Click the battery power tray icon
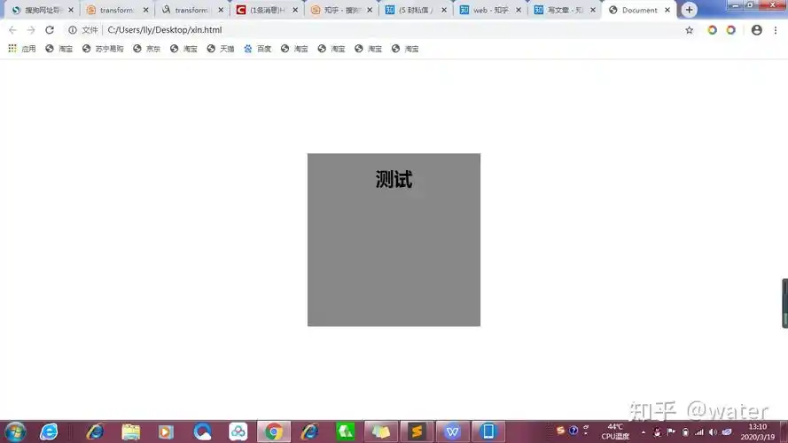This screenshot has height=443, width=788. tap(685, 432)
